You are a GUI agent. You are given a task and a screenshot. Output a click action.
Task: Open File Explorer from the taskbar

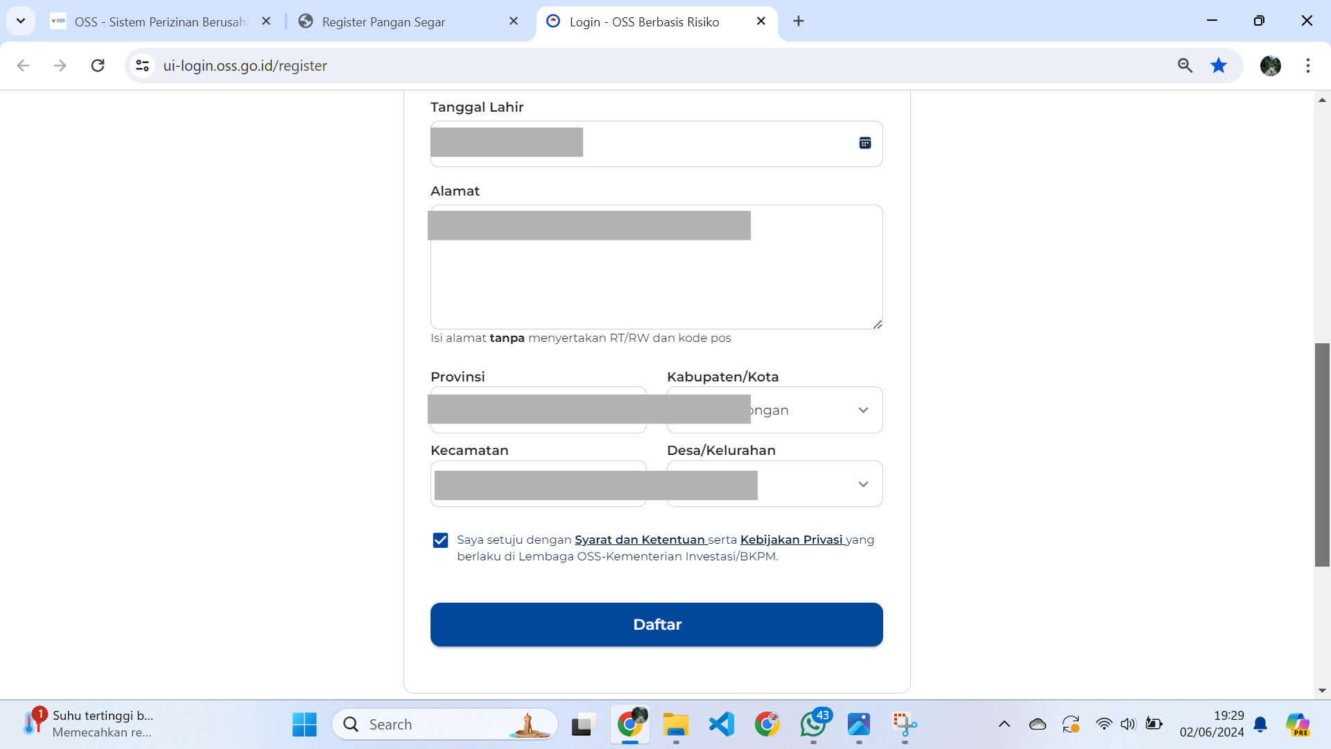(675, 724)
